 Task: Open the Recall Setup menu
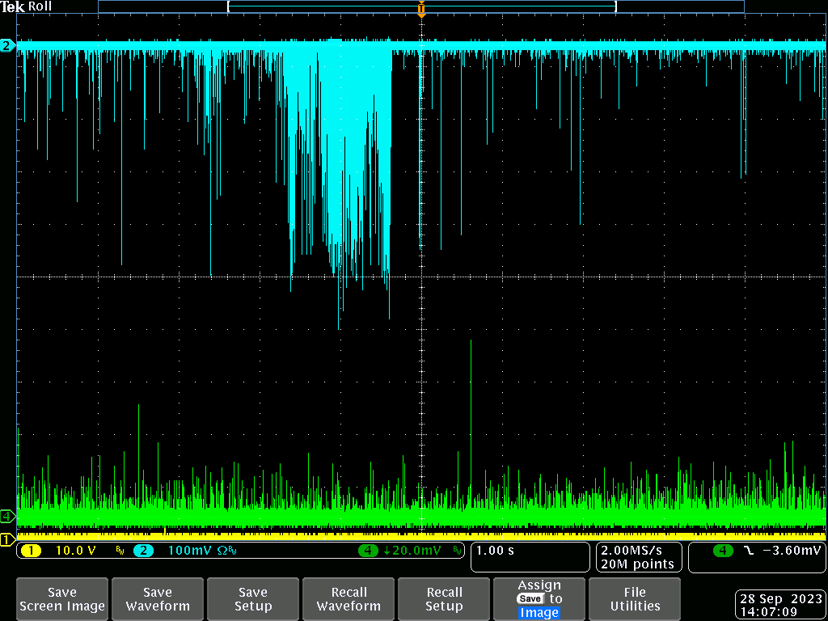tap(444, 599)
